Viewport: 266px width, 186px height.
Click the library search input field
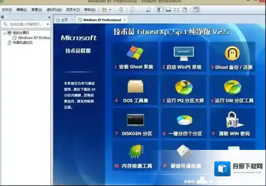point(27,24)
